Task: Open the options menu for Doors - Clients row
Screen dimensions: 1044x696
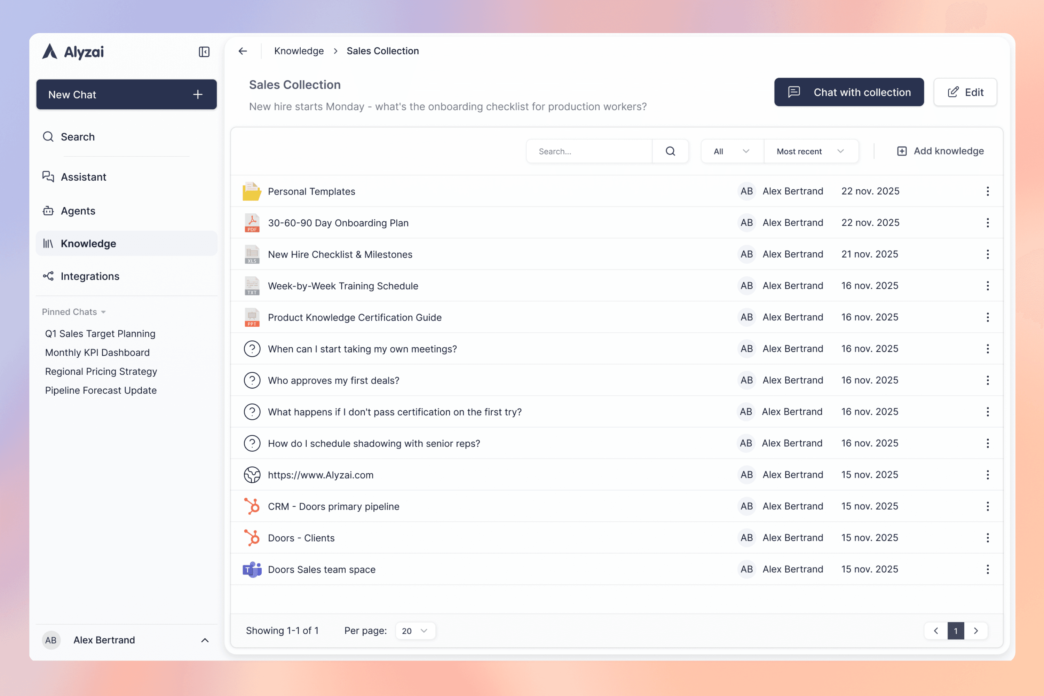Action: tap(987, 538)
